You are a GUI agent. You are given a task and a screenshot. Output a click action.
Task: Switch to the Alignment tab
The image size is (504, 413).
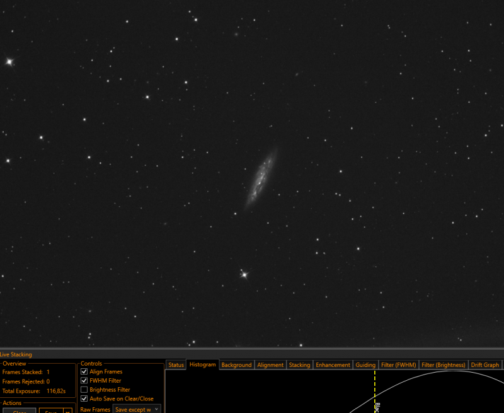(270, 364)
